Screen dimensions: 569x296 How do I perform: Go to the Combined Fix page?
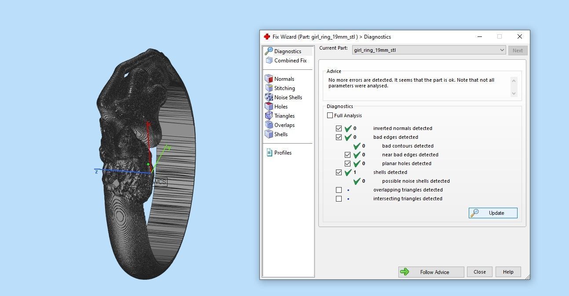[x=290, y=60]
